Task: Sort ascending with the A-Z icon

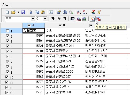Action: pos(79,12)
